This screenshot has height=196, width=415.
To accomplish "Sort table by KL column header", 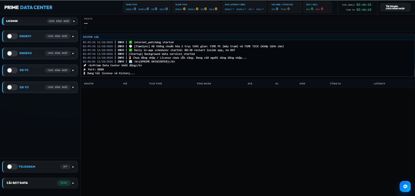I will (x=277, y=83).
